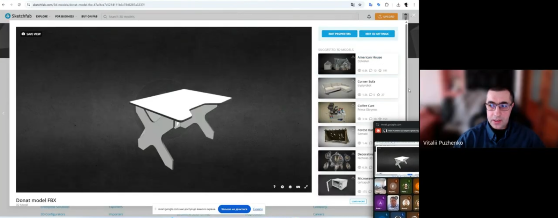Expand the 3D viewer to fullscreen
Image resolution: width=558 pixels, height=218 pixels.
[x=306, y=187]
